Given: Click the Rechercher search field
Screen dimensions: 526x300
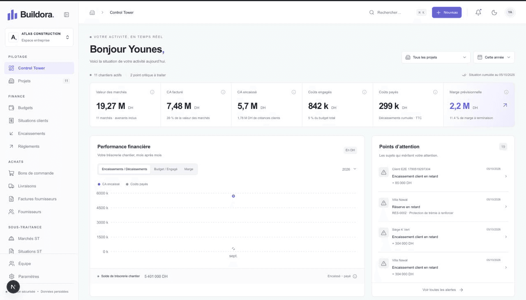Looking at the screenshot, I should pyautogui.click(x=398, y=12).
